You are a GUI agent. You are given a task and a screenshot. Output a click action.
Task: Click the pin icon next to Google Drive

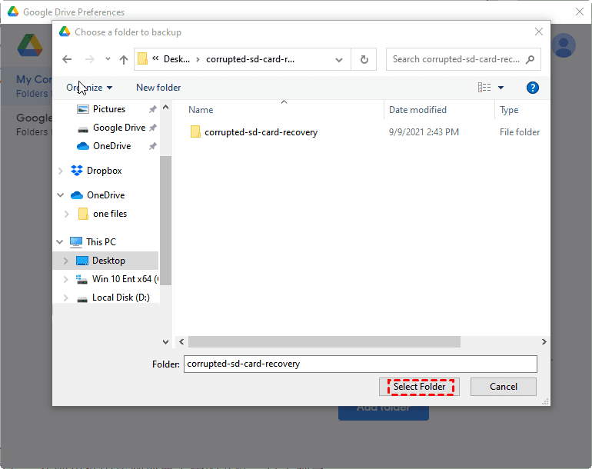click(152, 128)
